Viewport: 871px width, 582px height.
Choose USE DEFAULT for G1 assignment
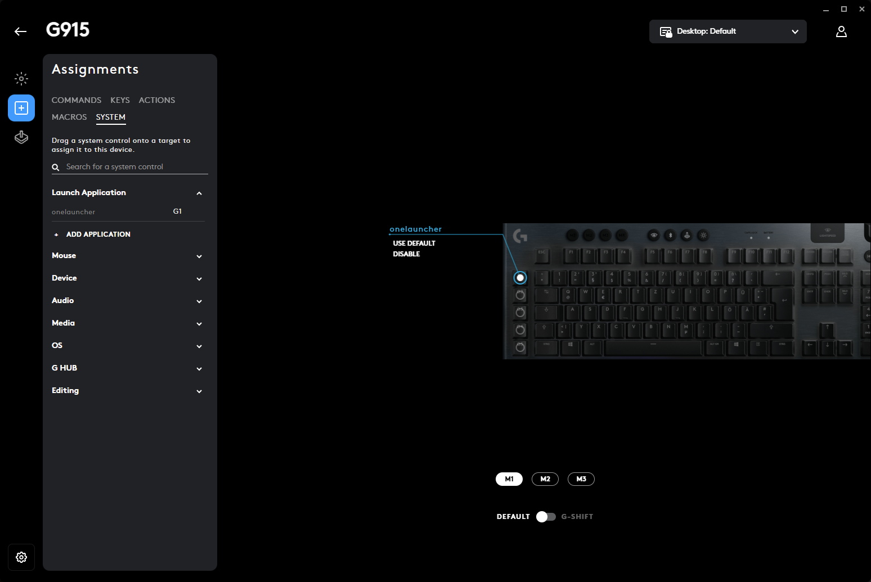(x=414, y=243)
